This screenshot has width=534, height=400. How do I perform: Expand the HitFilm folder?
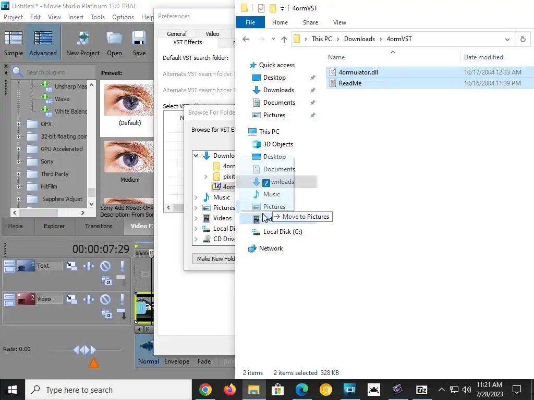18,187
